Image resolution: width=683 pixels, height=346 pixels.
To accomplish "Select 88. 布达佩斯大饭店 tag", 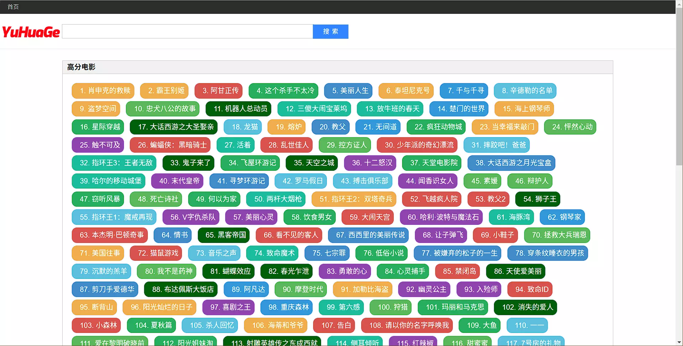I will pyautogui.click(x=183, y=289).
